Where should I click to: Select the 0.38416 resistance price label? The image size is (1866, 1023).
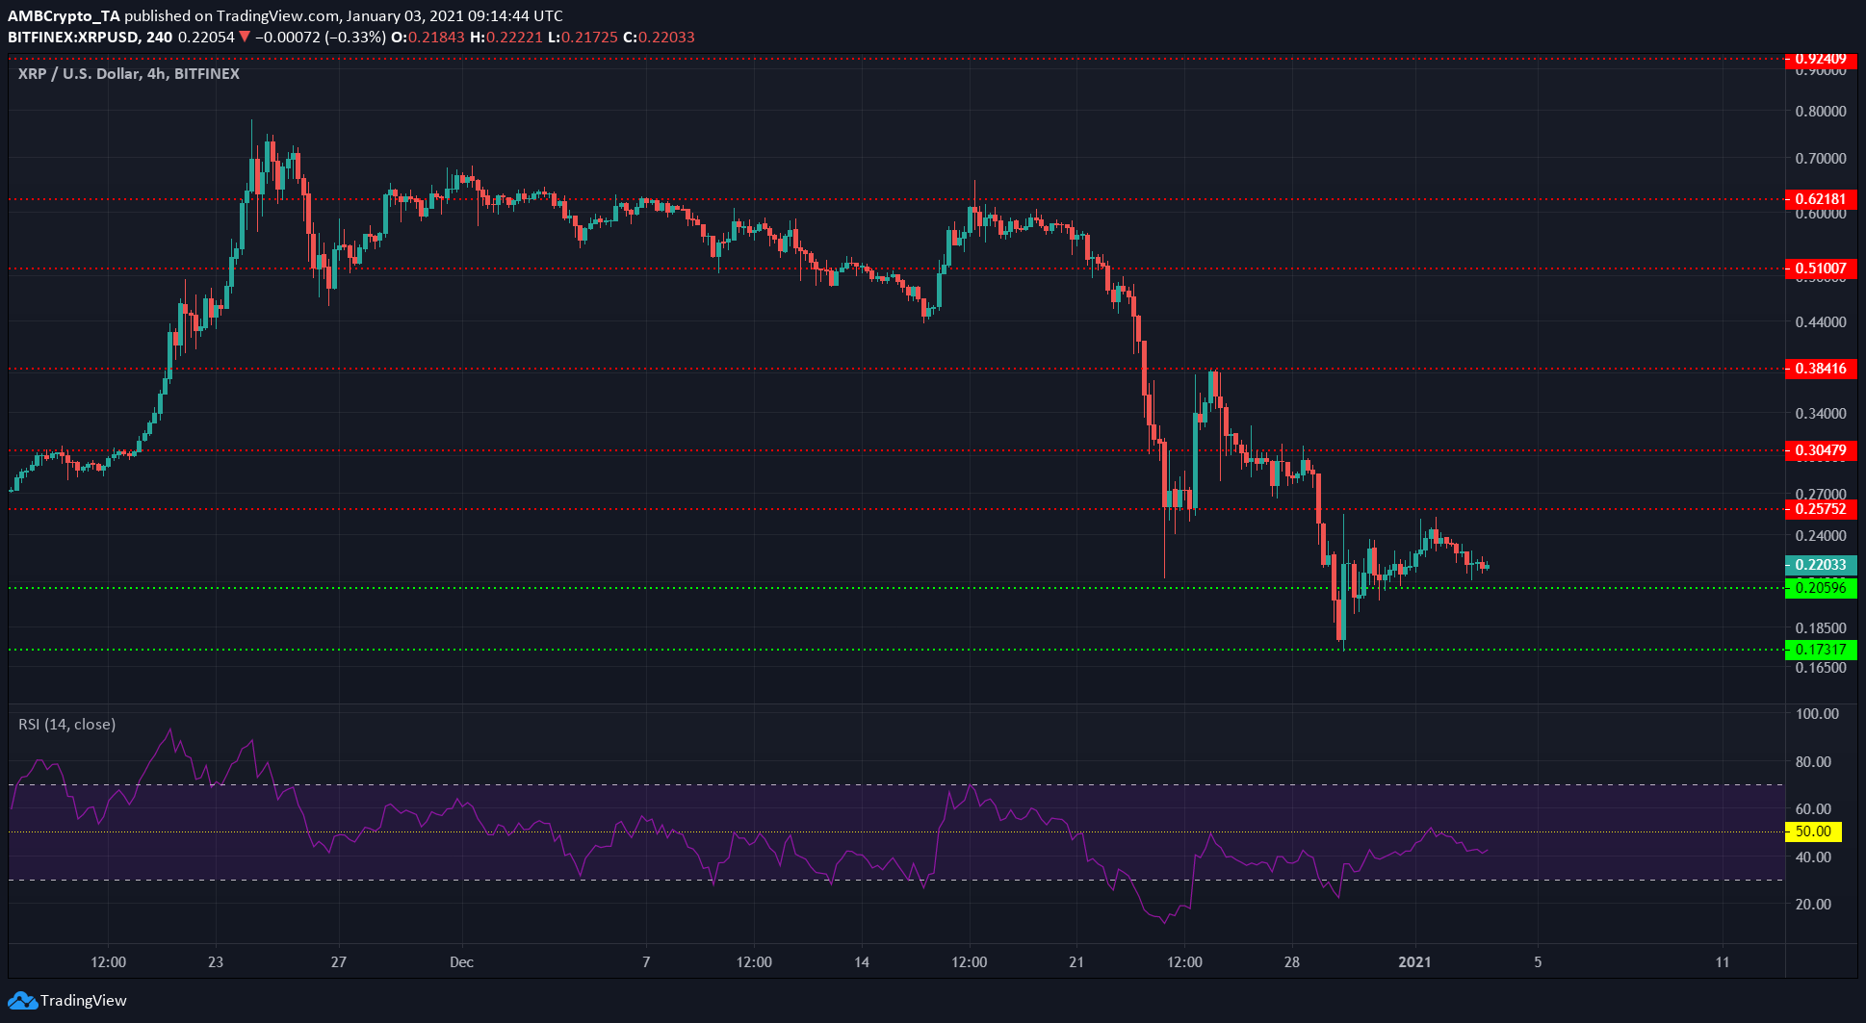(1821, 369)
